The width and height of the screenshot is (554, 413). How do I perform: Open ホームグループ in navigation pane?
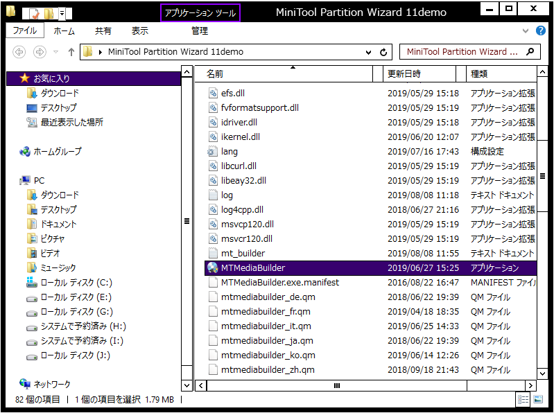coord(51,152)
